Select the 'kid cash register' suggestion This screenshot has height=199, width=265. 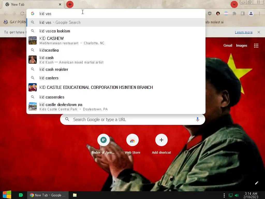coord(116,69)
